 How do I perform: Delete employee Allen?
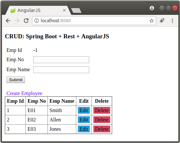(x=102, y=120)
